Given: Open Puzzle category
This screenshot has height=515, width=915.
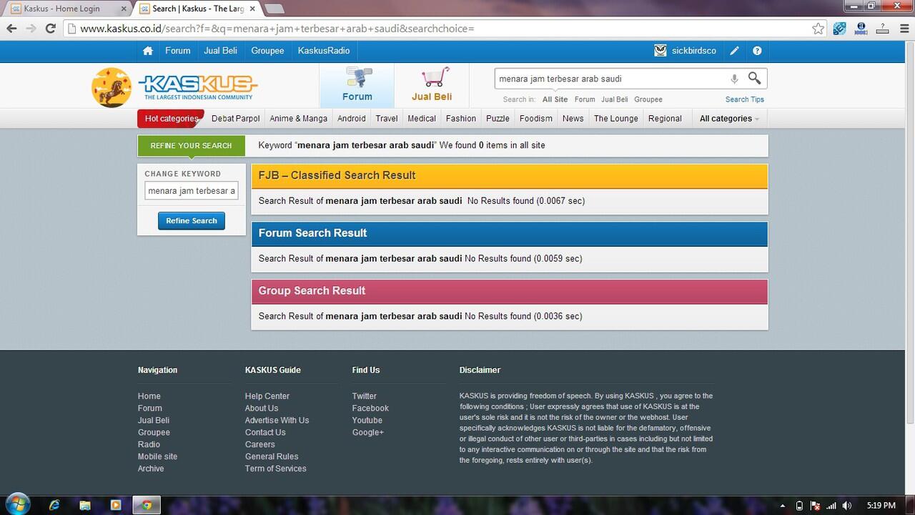Looking at the screenshot, I should point(498,119).
